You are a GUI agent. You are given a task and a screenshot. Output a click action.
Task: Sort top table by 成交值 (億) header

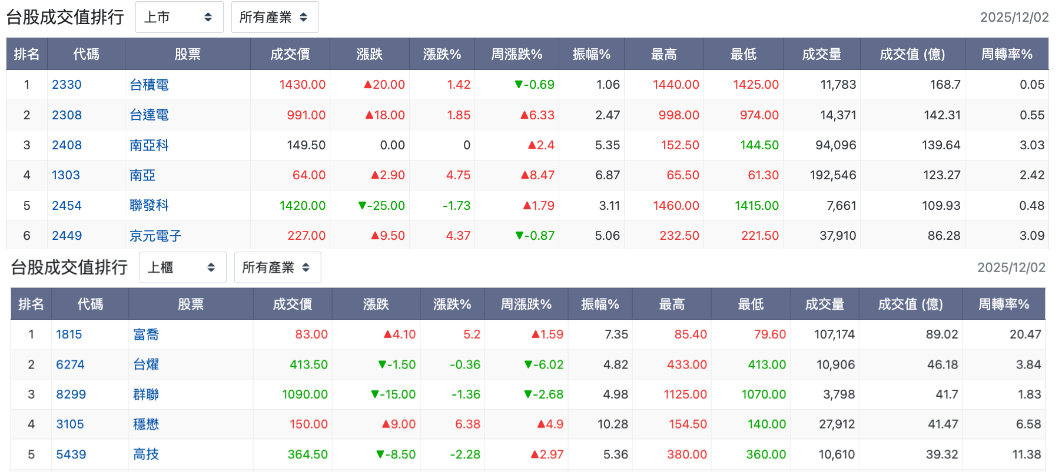[x=912, y=54]
